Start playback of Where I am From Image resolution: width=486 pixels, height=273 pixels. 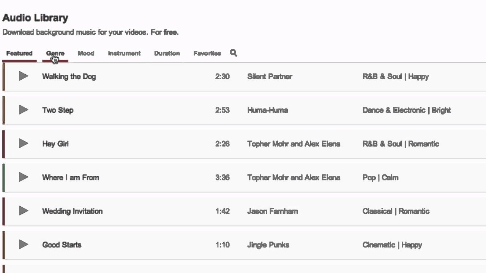[24, 177]
